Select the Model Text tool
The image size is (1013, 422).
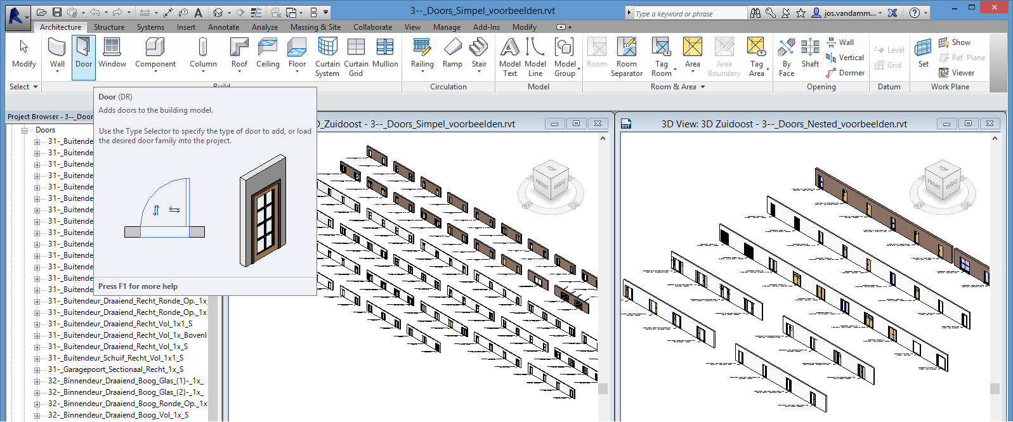[510, 56]
